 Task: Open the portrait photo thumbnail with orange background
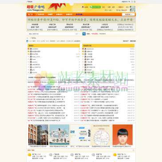coord(122,135)
